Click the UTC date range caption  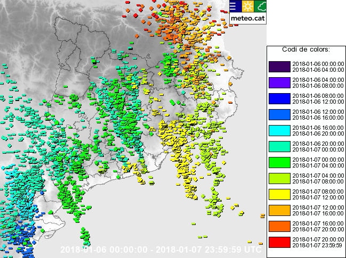point(160,249)
